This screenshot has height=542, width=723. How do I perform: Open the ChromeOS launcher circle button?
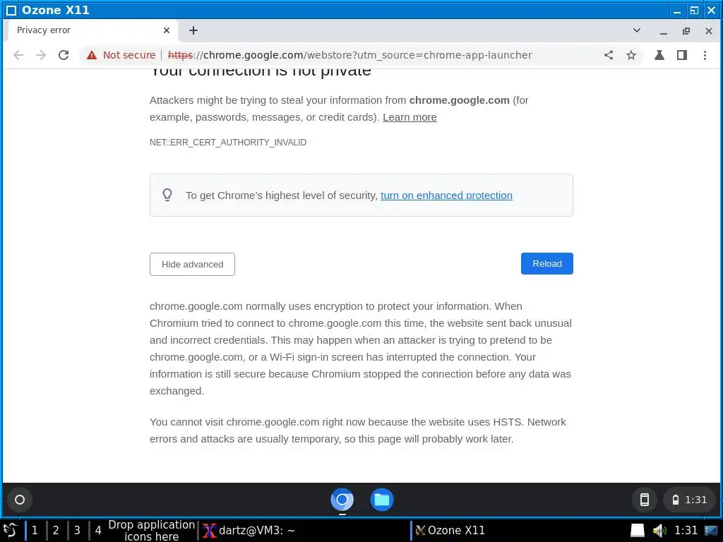coord(20,500)
